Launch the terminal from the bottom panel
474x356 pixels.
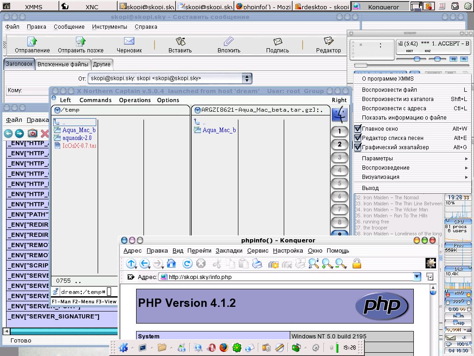point(143,348)
